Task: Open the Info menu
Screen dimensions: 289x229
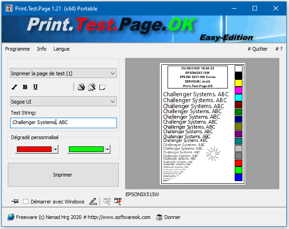Action: 42,49
